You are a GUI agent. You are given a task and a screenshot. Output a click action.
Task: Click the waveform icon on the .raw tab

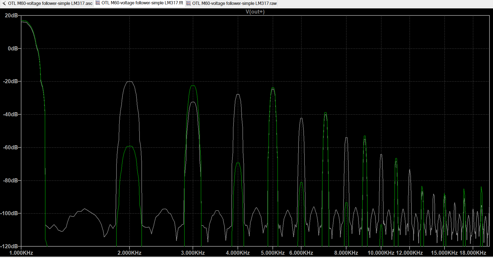coord(189,3)
